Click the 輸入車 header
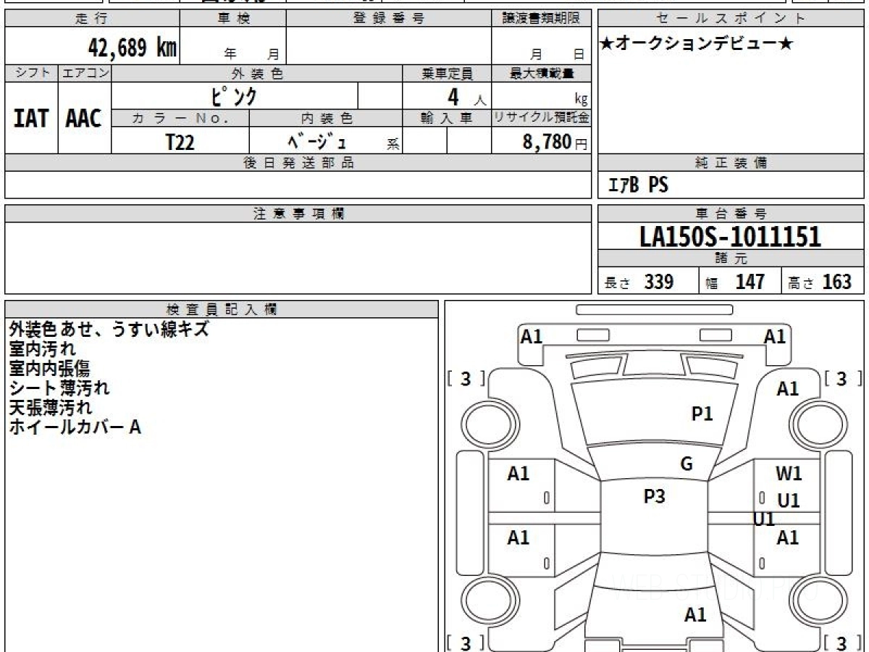The width and height of the screenshot is (869, 652). 447,118
